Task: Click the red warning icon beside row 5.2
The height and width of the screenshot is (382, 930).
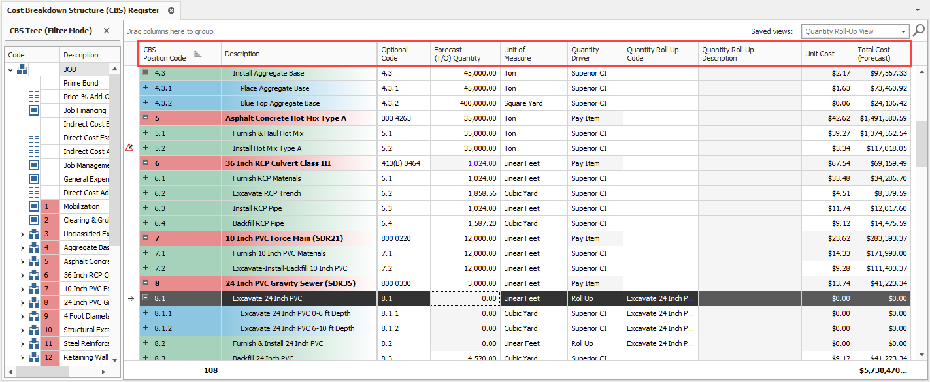Action: 129,148
